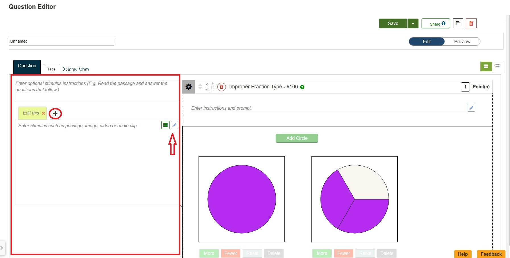Screen dimensions: 510x258
Task: Remove the 'Edit this' stimulus tab
Action: point(44,113)
